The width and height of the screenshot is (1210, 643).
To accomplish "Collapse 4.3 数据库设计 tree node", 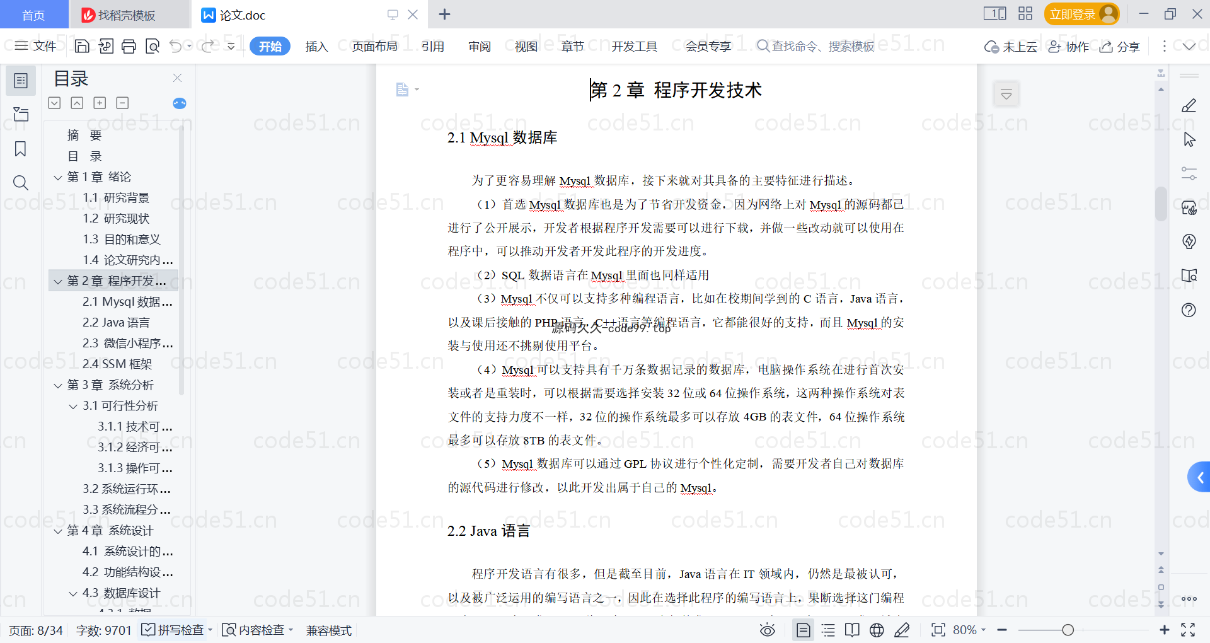I will tap(73, 594).
